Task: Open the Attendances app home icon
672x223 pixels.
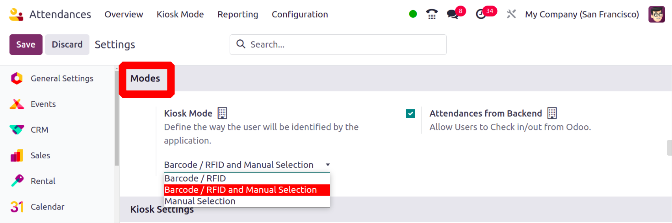Action: (x=16, y=15)
